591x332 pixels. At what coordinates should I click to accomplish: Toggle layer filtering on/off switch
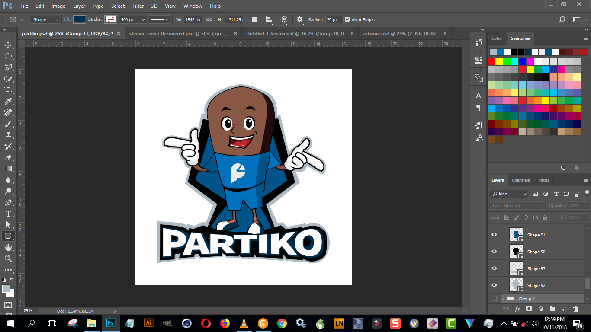587,193
